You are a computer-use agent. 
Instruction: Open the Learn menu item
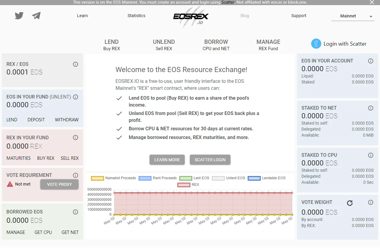click(82, 16)
